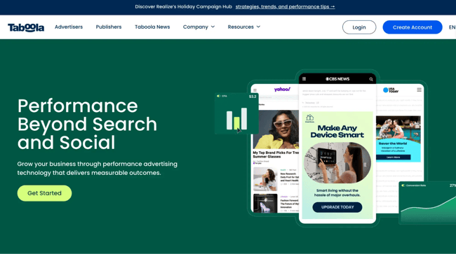Screen dimensions: 456x254
Task: Click the Yahoo mockup menu icon
Action: (x=255, y=90)
